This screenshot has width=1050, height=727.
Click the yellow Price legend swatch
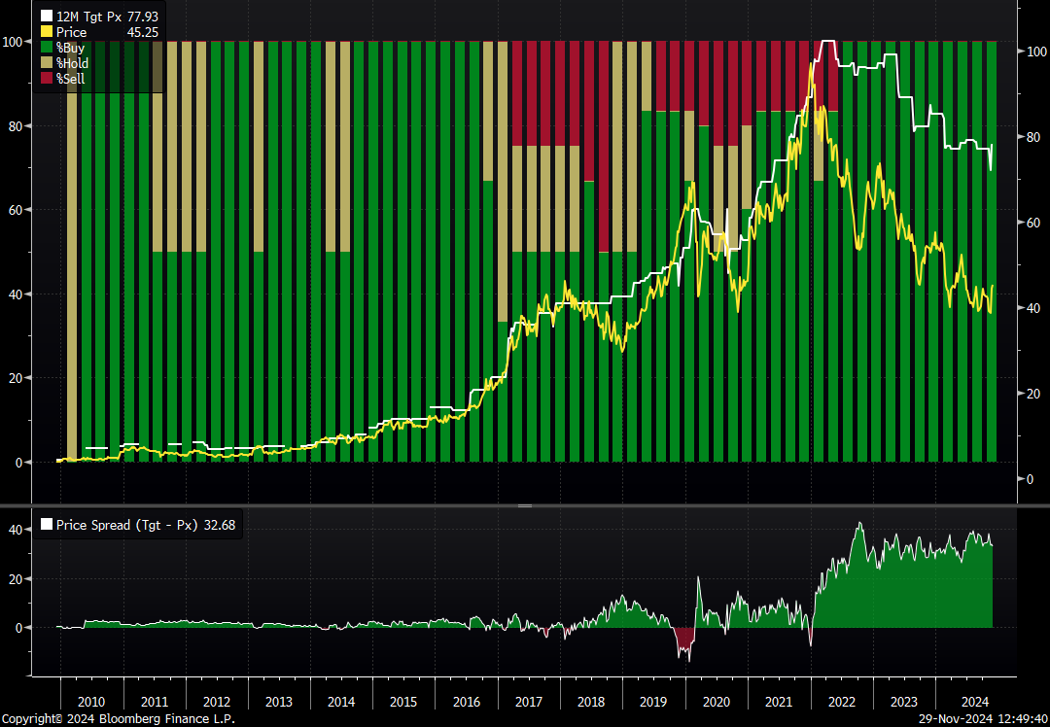click(x=47, y=32)
